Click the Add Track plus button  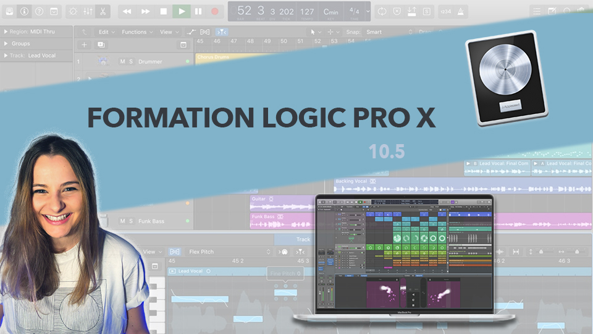click(x=85, y=45)
